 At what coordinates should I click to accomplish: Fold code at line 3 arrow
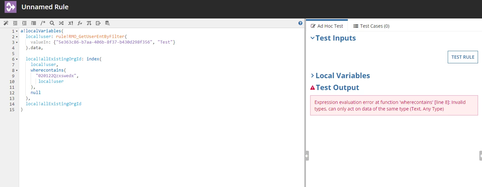17,42
